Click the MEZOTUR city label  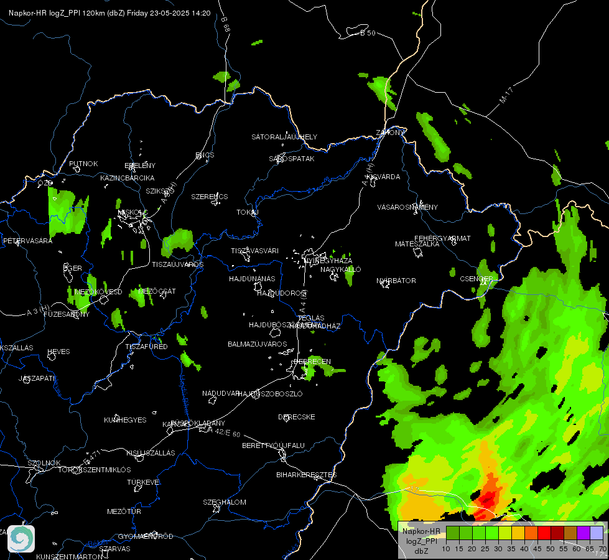(x=124, y=511)
